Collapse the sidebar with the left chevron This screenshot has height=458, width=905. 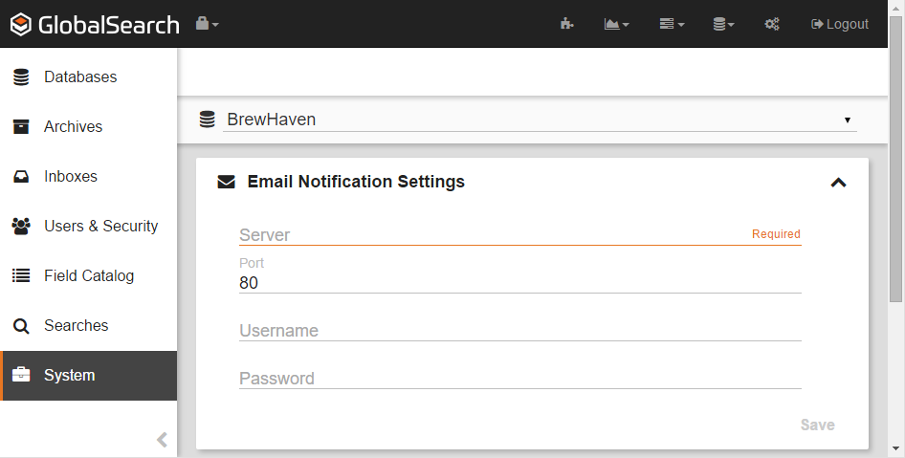point(162,440)
